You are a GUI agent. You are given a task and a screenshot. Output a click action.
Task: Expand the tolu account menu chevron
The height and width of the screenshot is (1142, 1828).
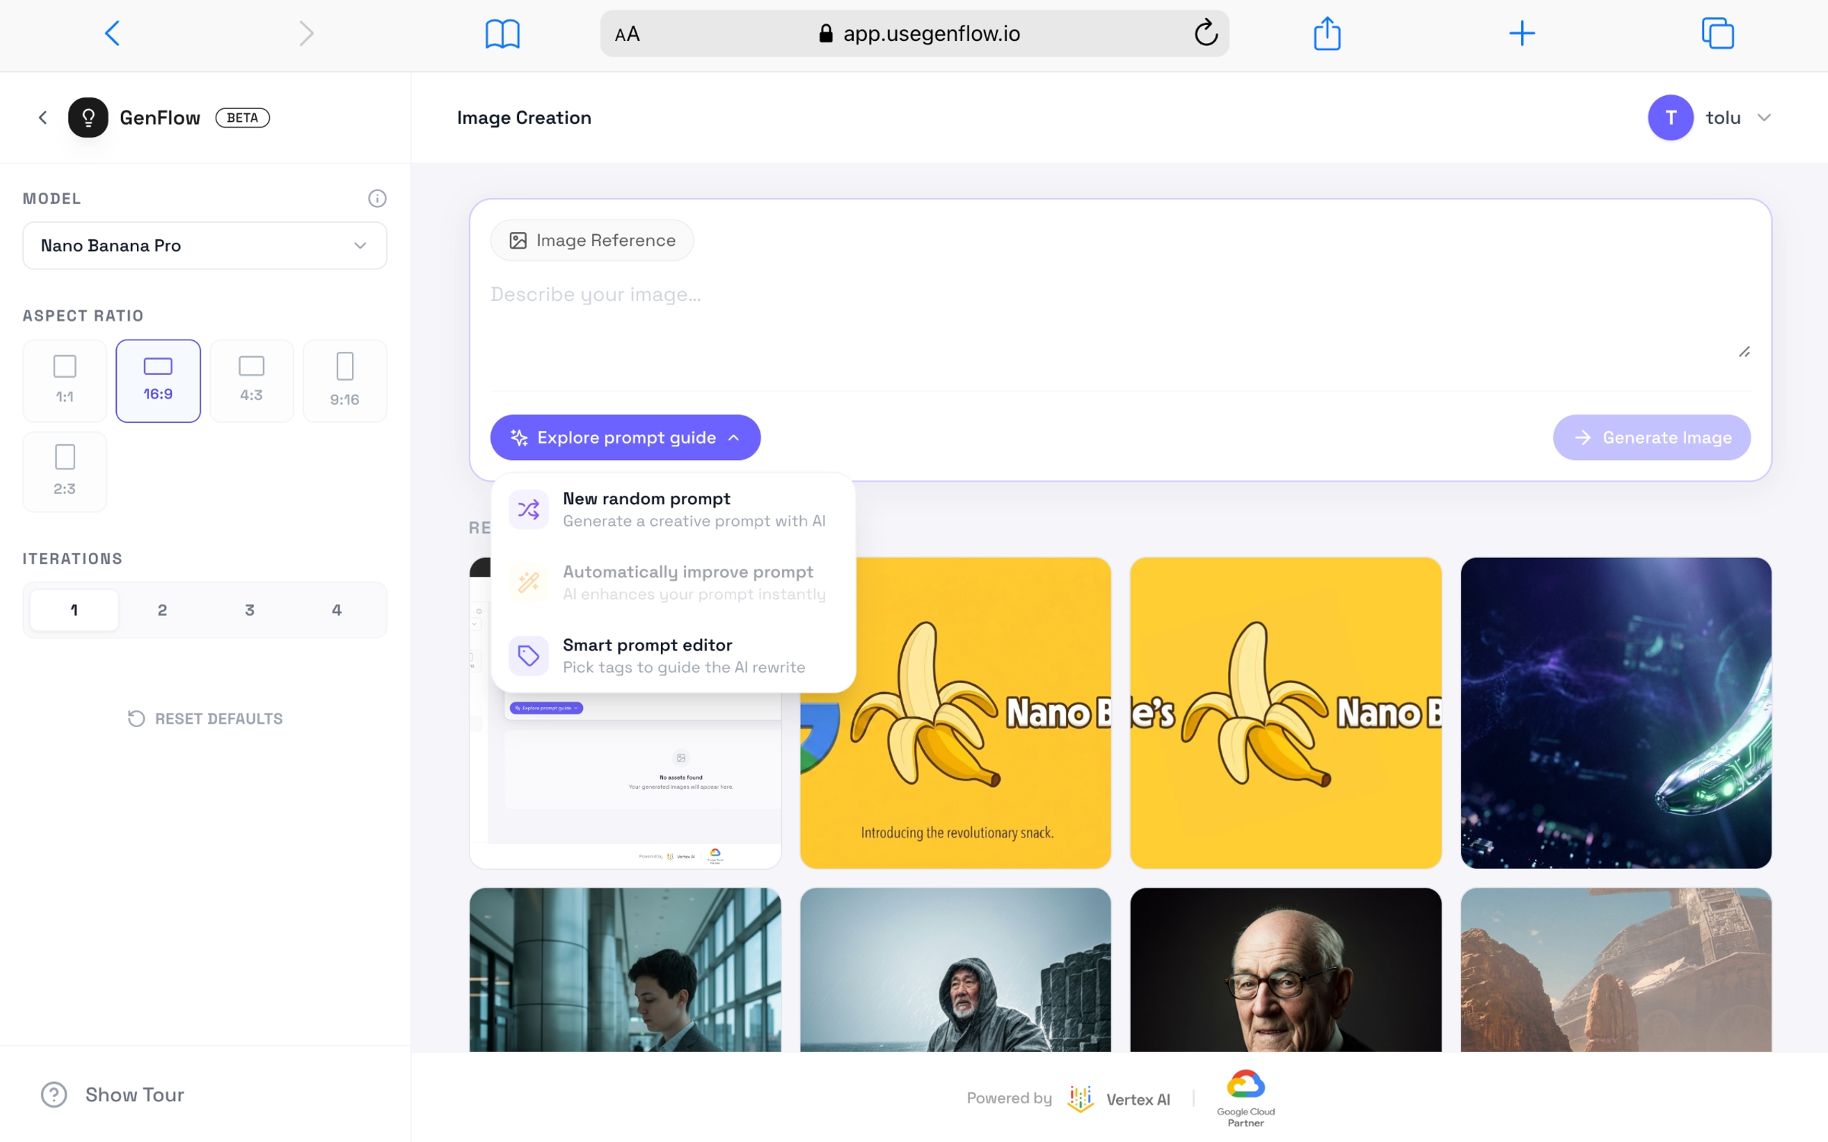[x=1763, y=117]
